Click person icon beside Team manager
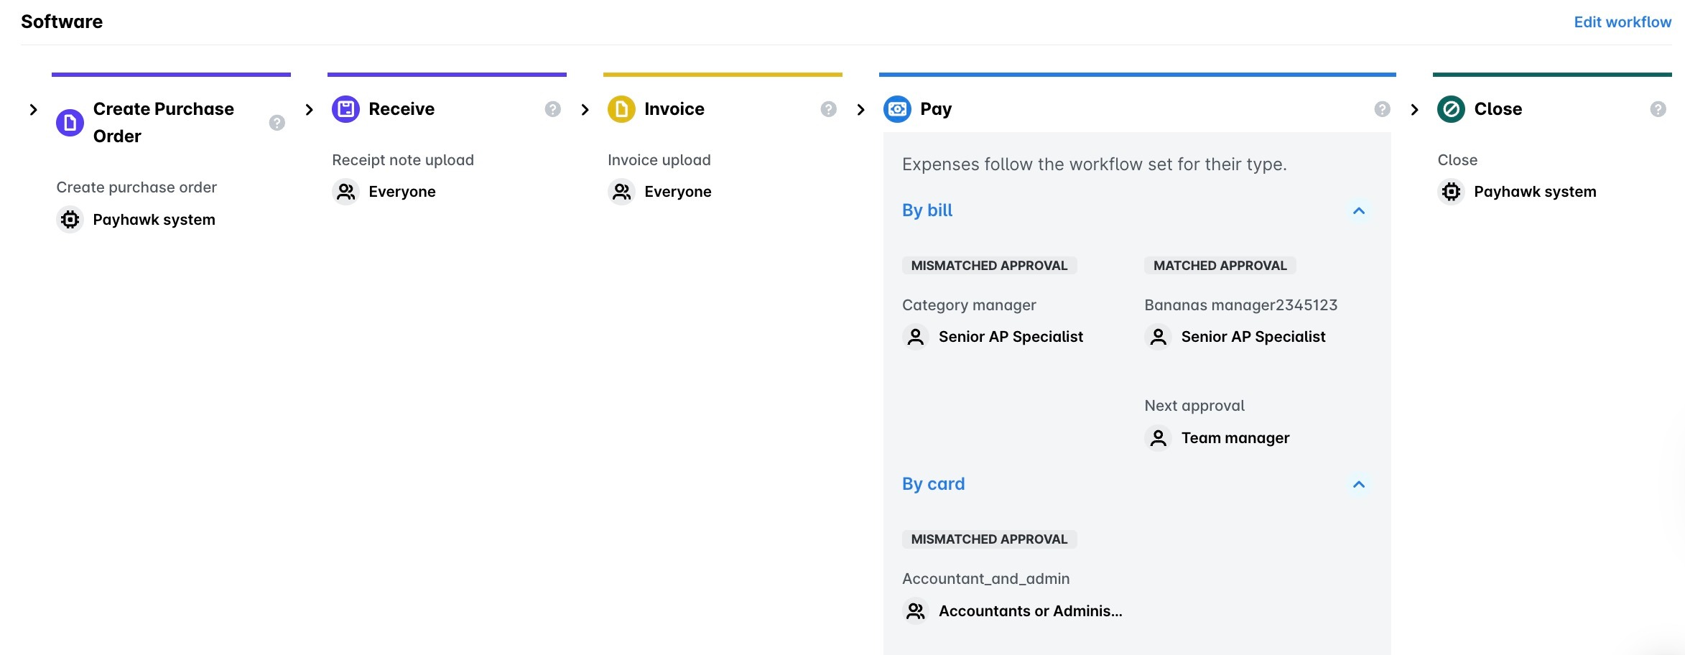1685x655 pixels. (x=1158, y=438)
